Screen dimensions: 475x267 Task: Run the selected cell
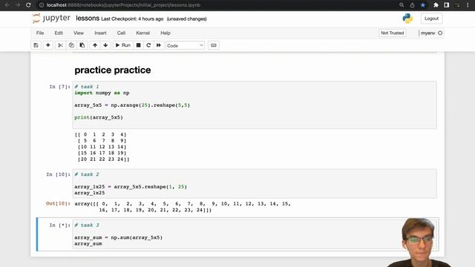click(123, 45)
